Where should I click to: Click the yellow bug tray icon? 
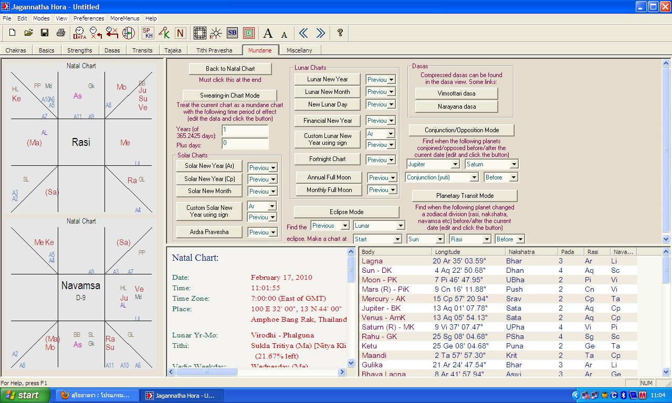coord(605,395)
